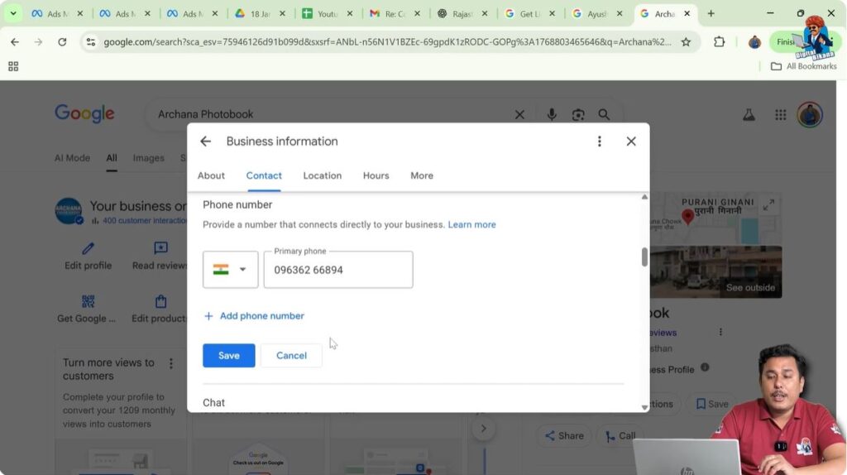Save the business to list
The image size is (847, 475).
point(712,404)
